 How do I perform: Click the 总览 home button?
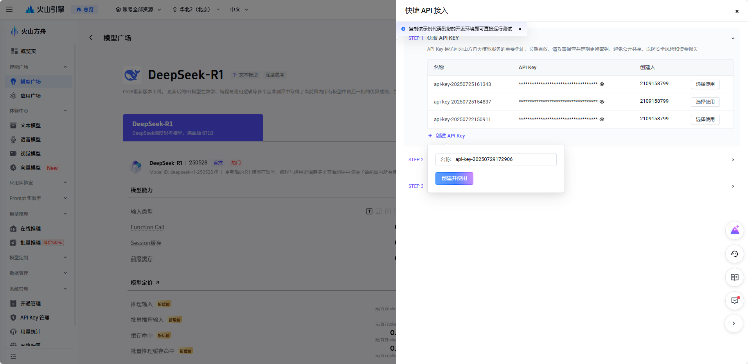pos(85,9)
